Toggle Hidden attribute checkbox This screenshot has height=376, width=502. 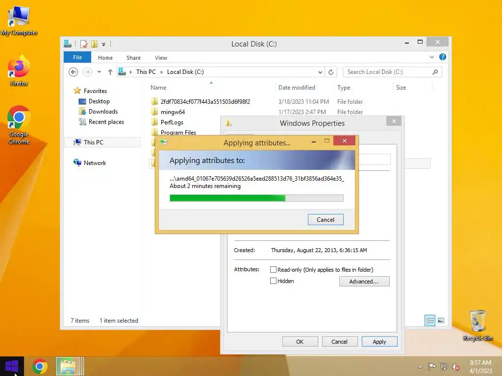[x=273, y=281]
